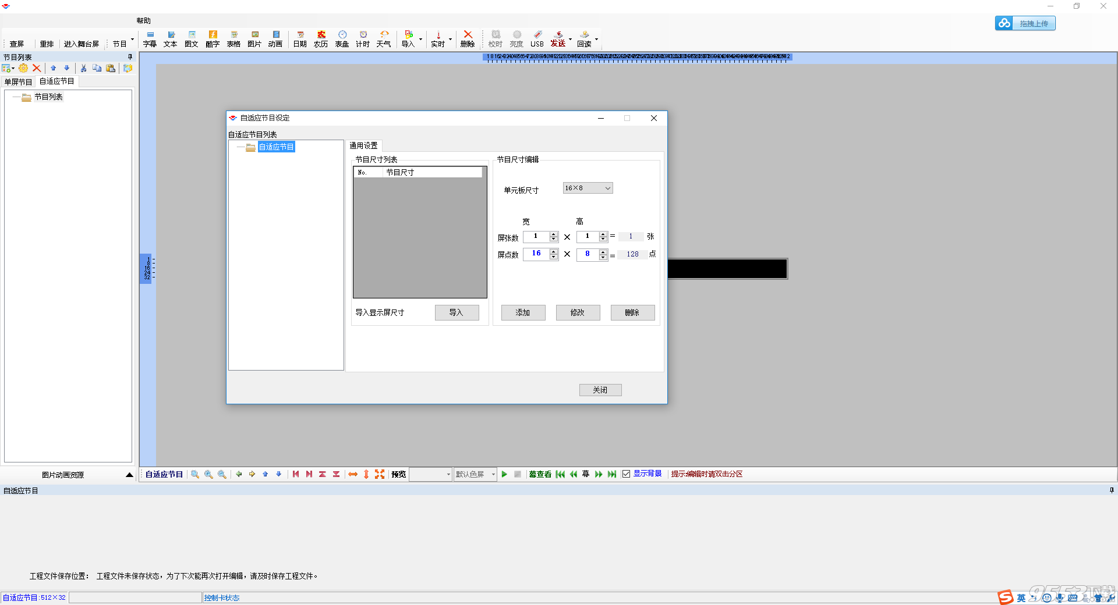Click the 修改 button
Screen dimensions: 1118x605
point(578,312)
